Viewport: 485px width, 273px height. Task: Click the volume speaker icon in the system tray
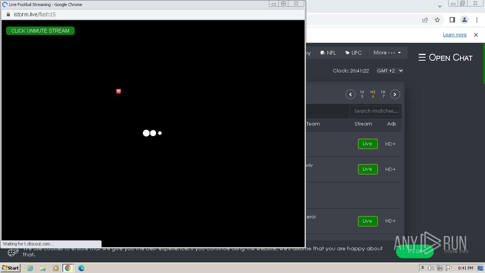[431, 268]
